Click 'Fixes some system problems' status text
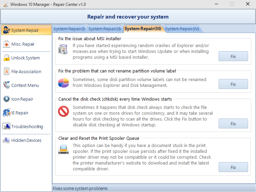This screenshot has width=256, height=192. point(80,189)
